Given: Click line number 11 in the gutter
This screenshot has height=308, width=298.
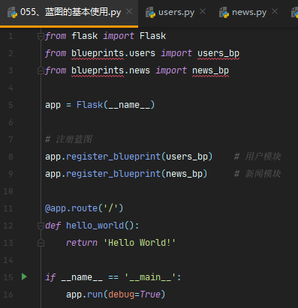Looking at the screenshot, I should coord(8,208).
